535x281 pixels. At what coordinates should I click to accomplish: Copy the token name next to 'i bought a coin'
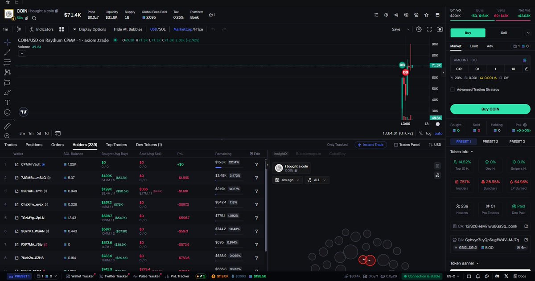[57, 10]
